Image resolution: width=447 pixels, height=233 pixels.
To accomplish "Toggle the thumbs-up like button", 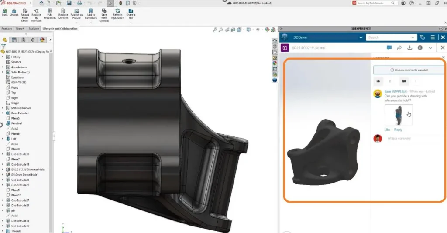I will 378,81.
